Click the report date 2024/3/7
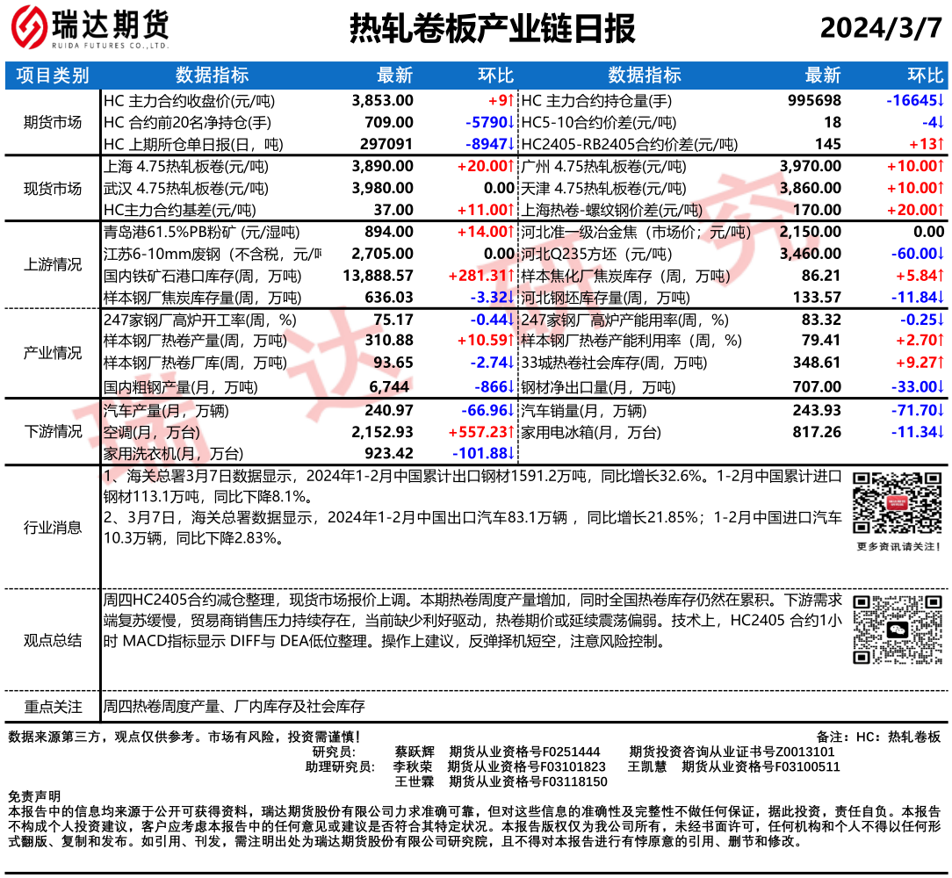The height and width of the screenshot is (878, 952). point(879,29)
